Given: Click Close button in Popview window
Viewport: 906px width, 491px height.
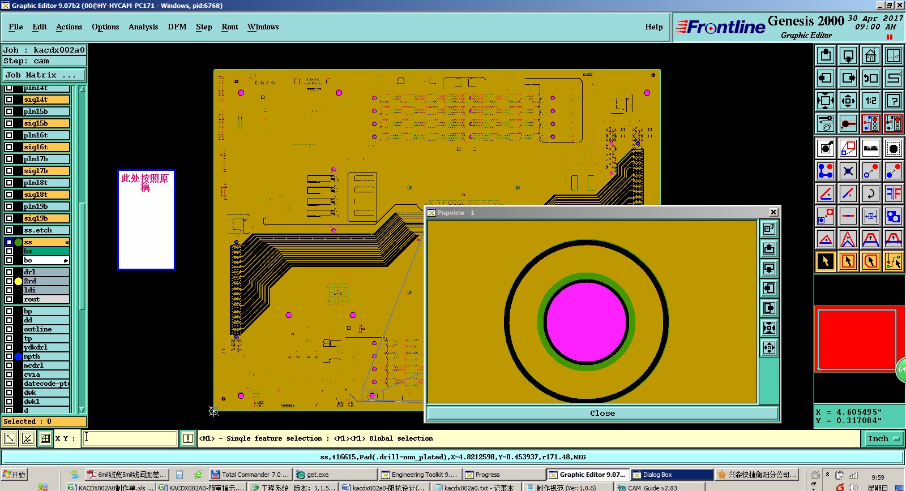Looking at the screenshot, I should [602, 414].
